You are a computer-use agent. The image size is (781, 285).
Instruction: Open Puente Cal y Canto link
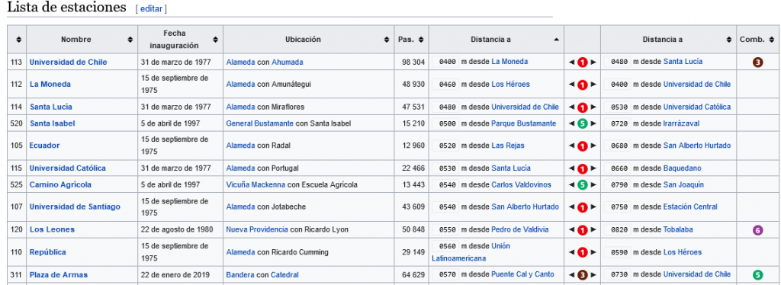[x=522, y=274]
